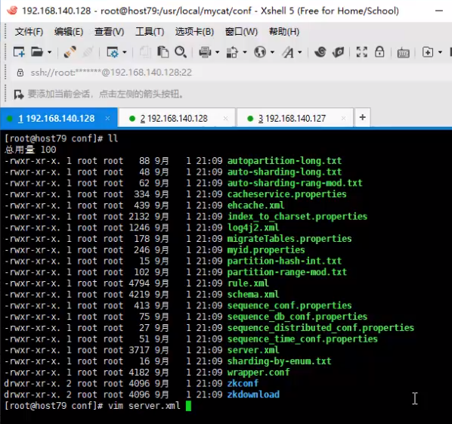Open the 工具(T) menu
Image resolution: width=452 pixels, height=424 pixels.
coord(150,32)
